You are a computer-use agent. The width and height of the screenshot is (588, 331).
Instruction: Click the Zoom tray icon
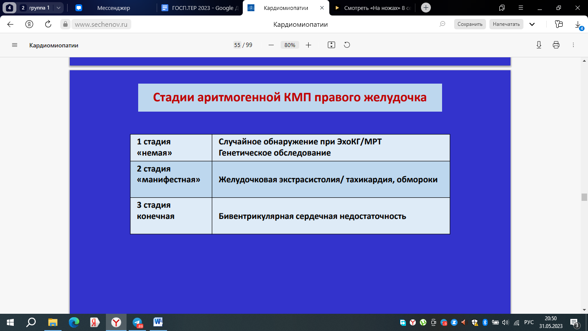pyautogui.click(x=454, y=322)
